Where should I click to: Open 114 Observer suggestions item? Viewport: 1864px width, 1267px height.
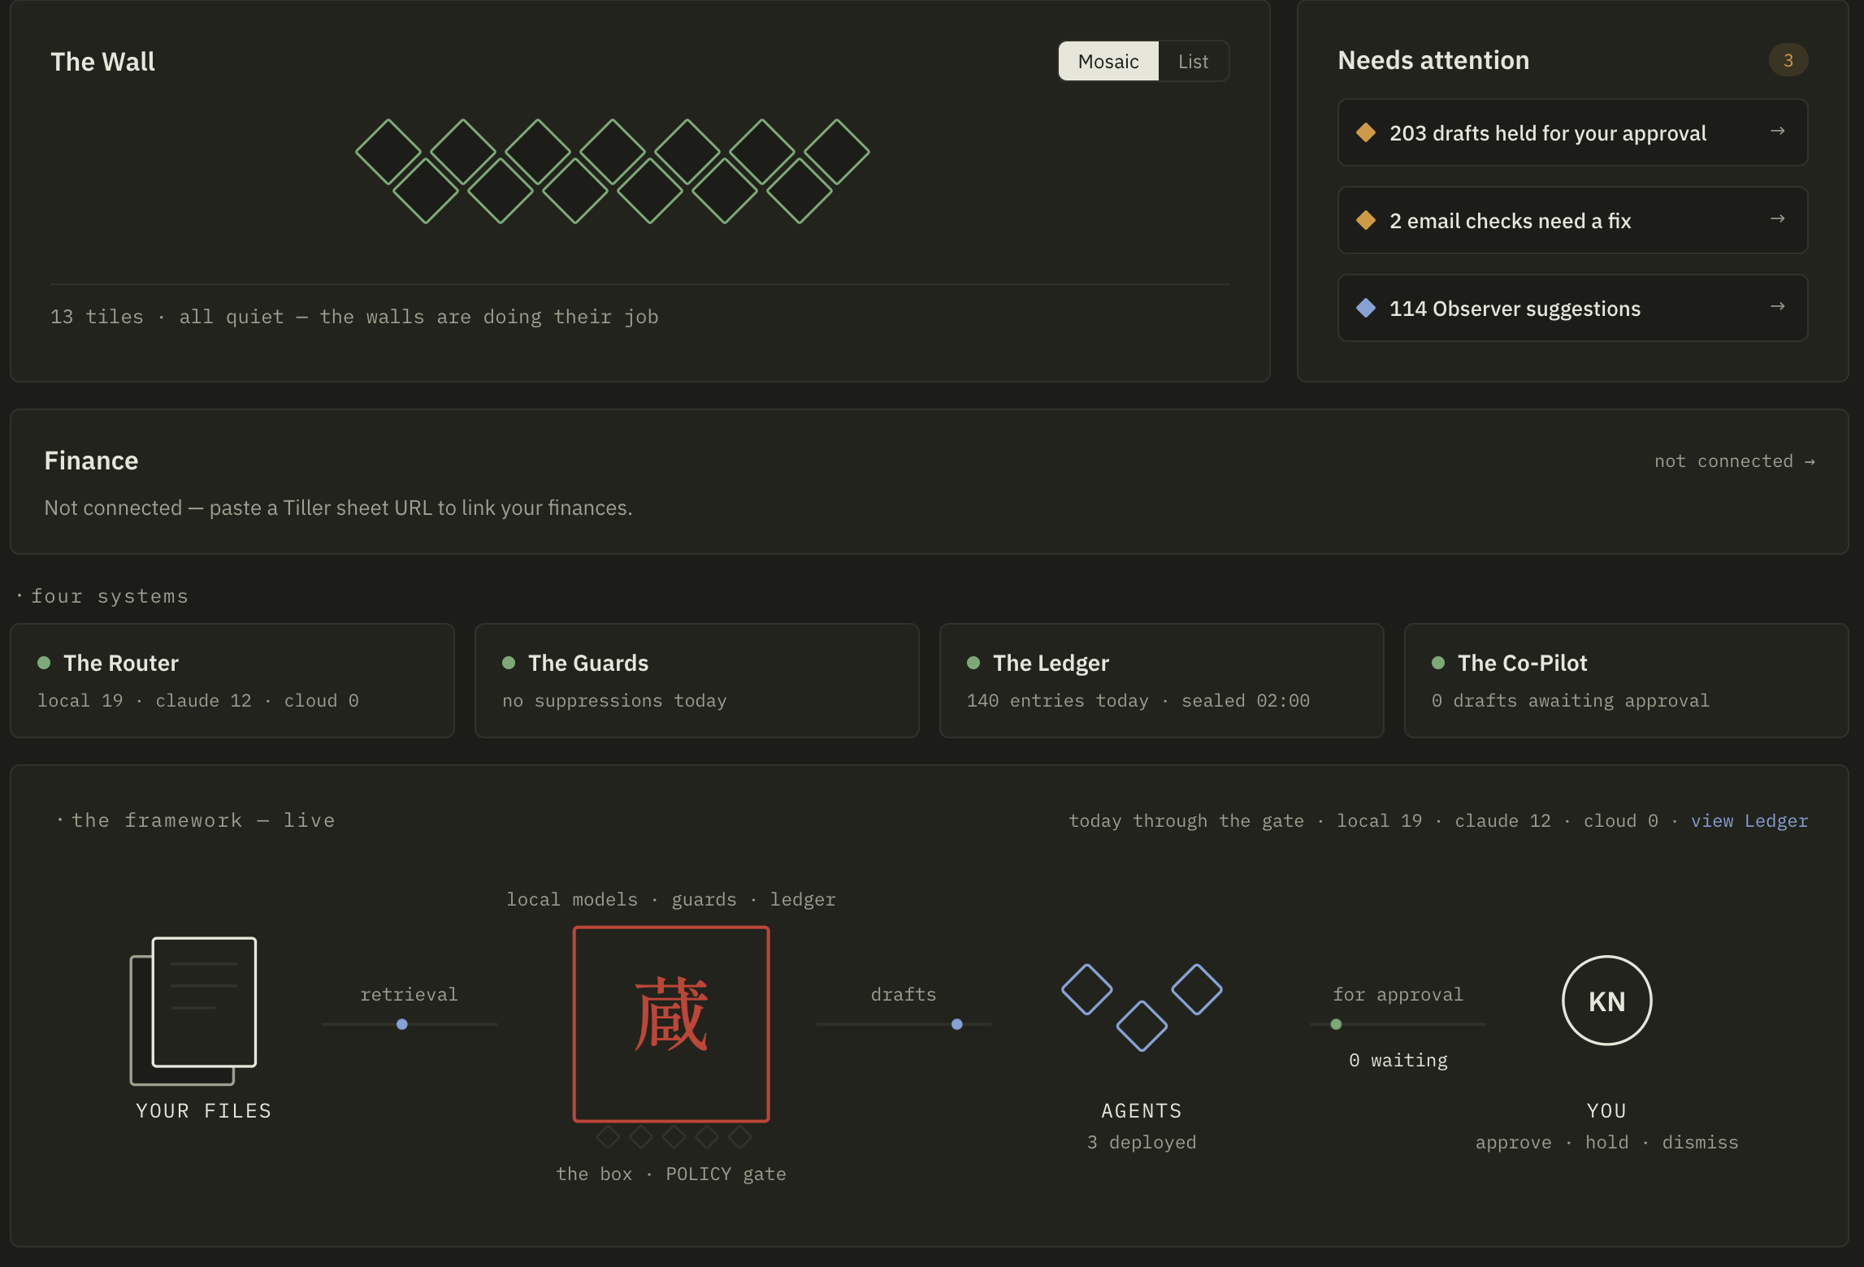pyautogui.click(x=1572, y=308)
